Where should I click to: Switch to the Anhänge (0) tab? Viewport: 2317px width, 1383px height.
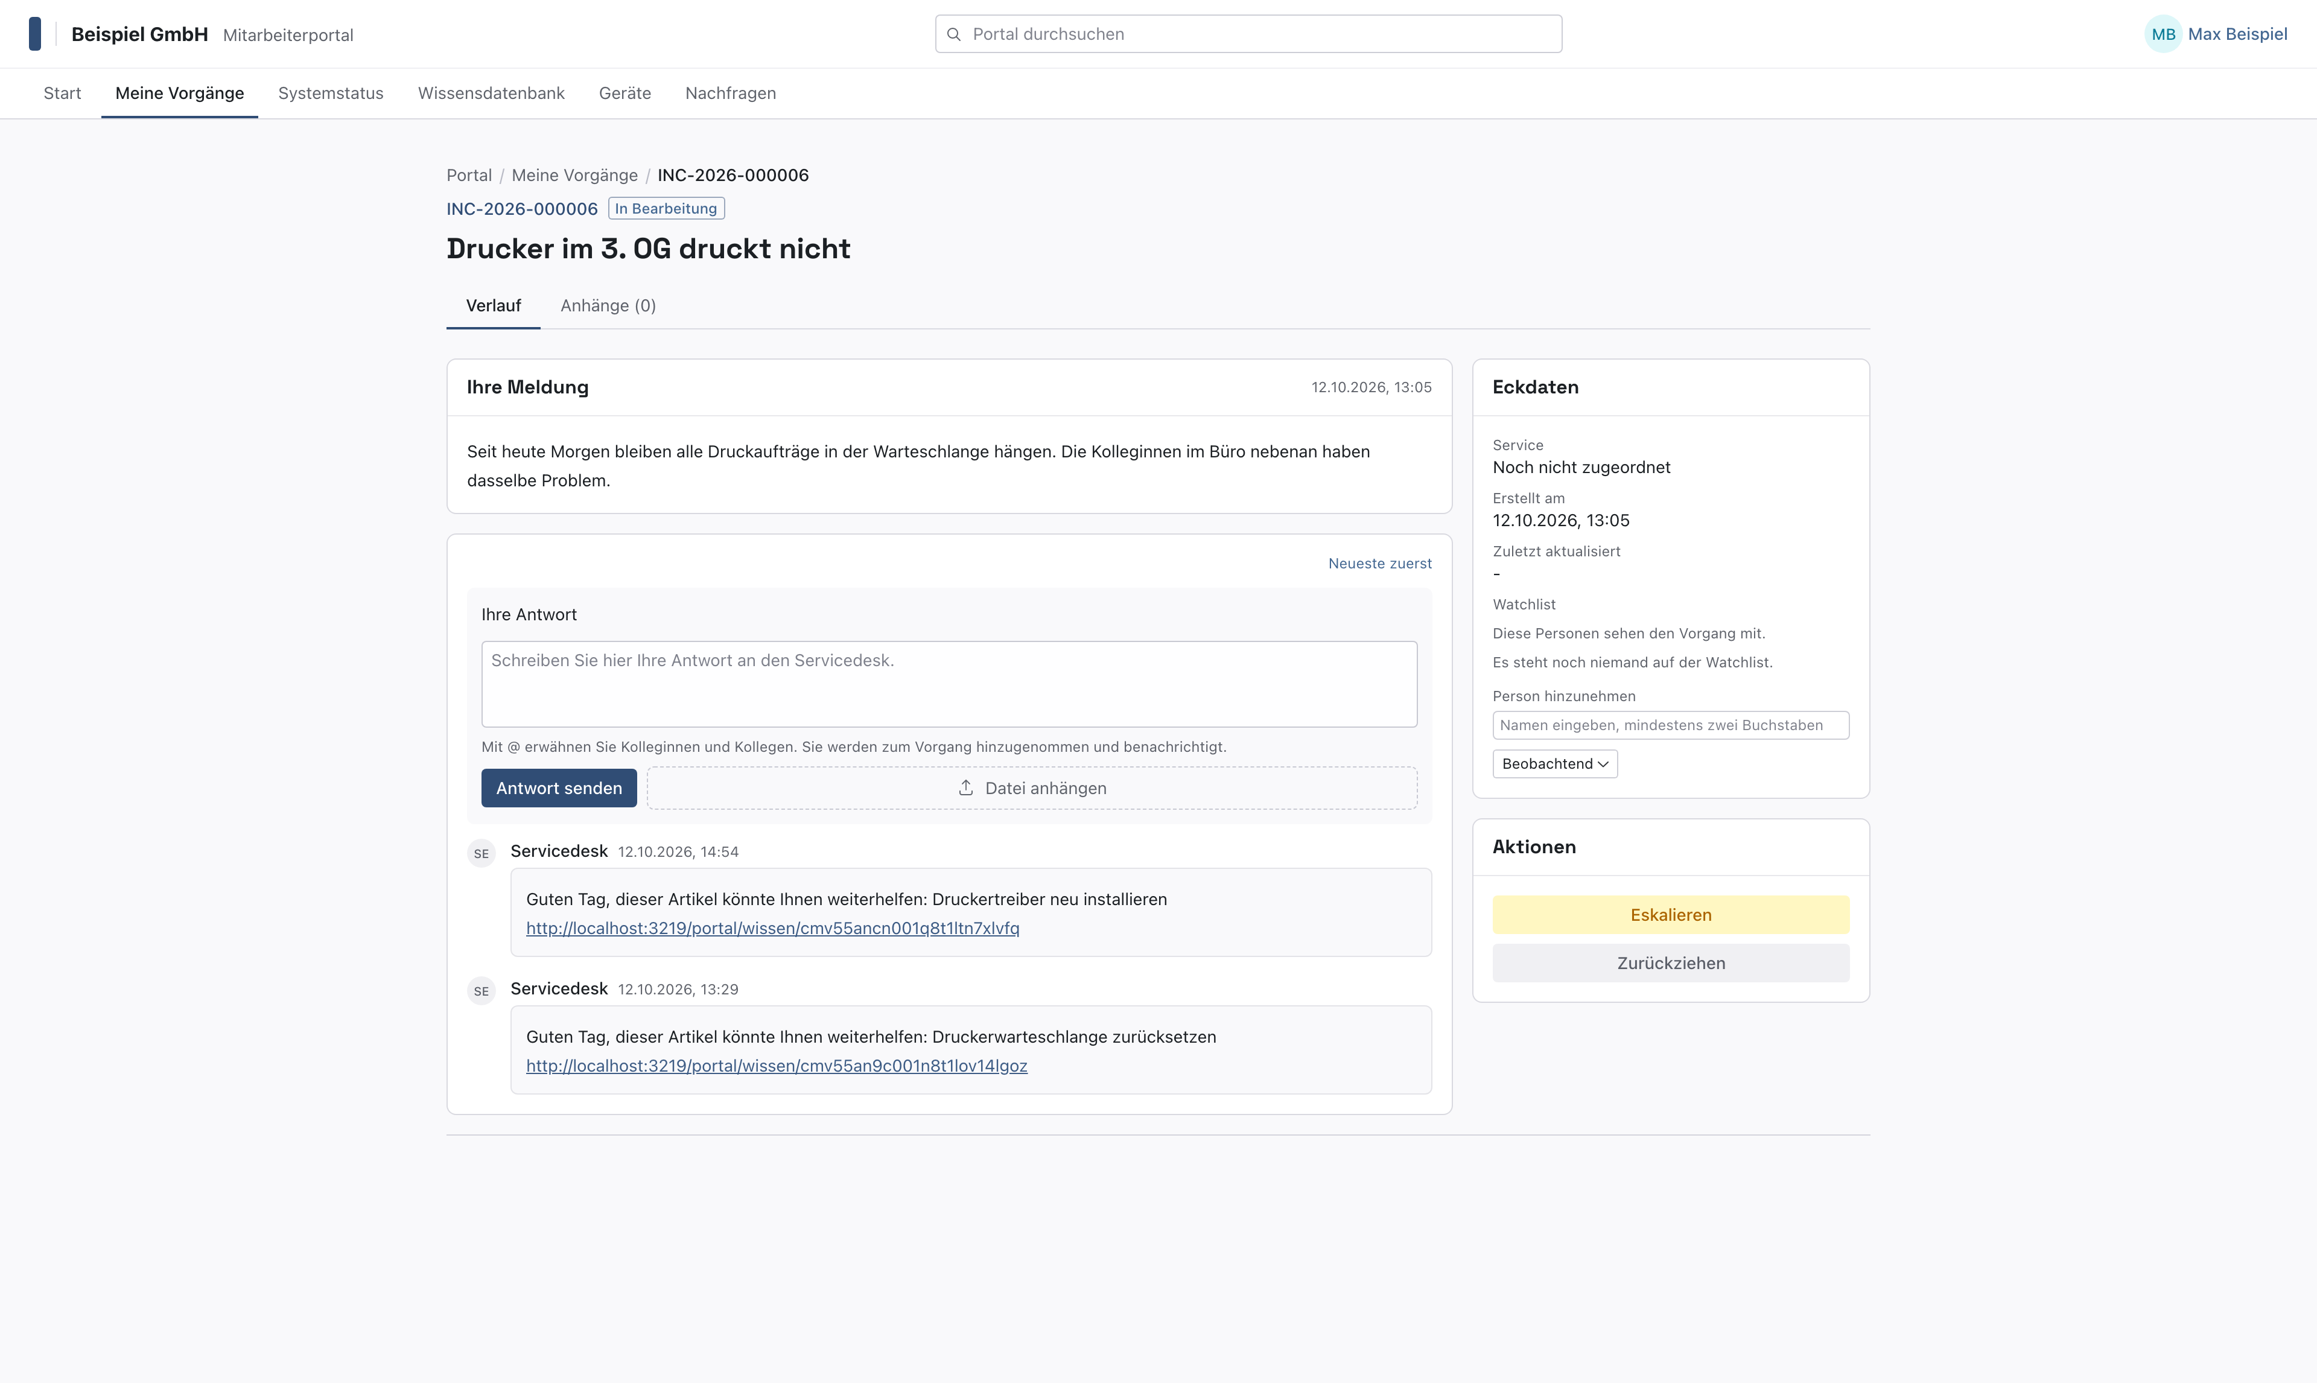pos(608,306)
